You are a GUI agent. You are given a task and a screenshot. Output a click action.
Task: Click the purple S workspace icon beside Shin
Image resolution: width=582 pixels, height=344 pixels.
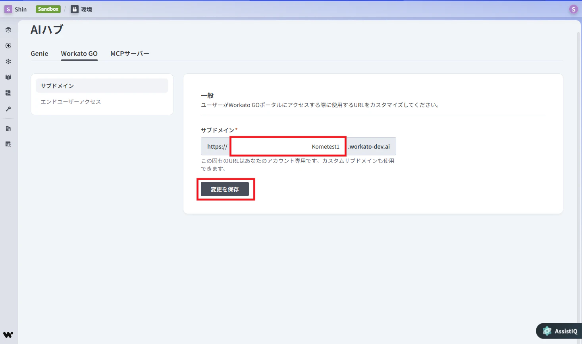pyautogui.click(x=8, y=9)
